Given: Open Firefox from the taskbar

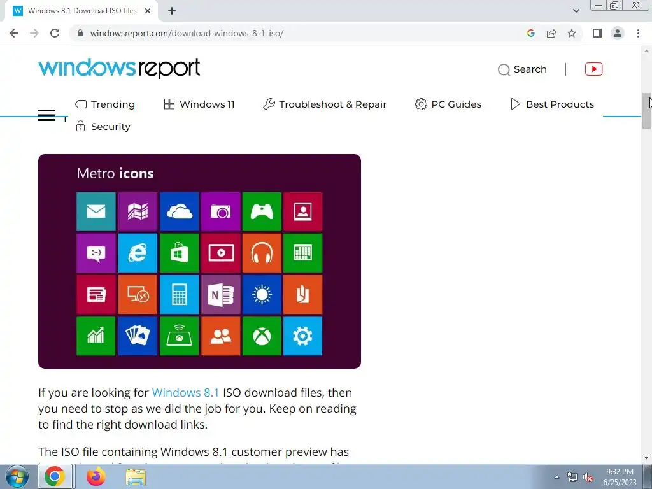Looking at the screenshot, I should click(x=96, y=476).
